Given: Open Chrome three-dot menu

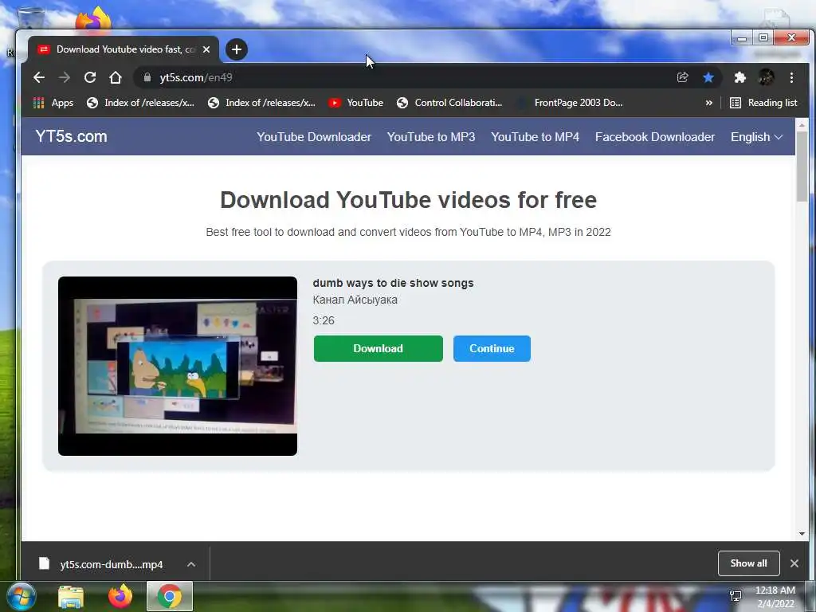Looking at the screenshot, I should (791, 77).
